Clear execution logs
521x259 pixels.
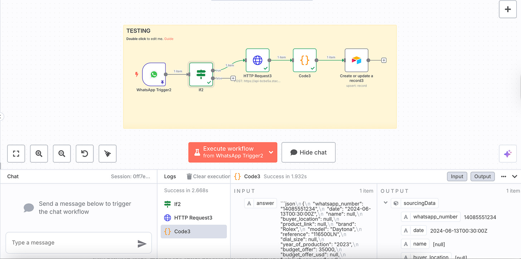[x=208, y=176]
